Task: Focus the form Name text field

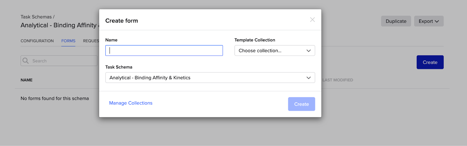Action: click(164, 51)
